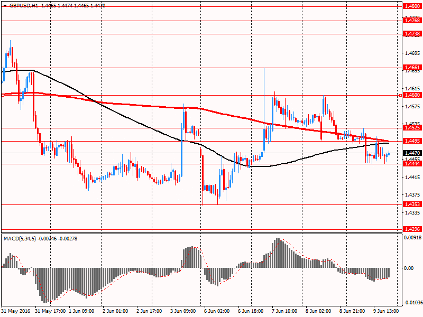This screenshot has width=423, height=317.
Task: Select the 1.4525 price level label
Action: (x=412, y=127)
